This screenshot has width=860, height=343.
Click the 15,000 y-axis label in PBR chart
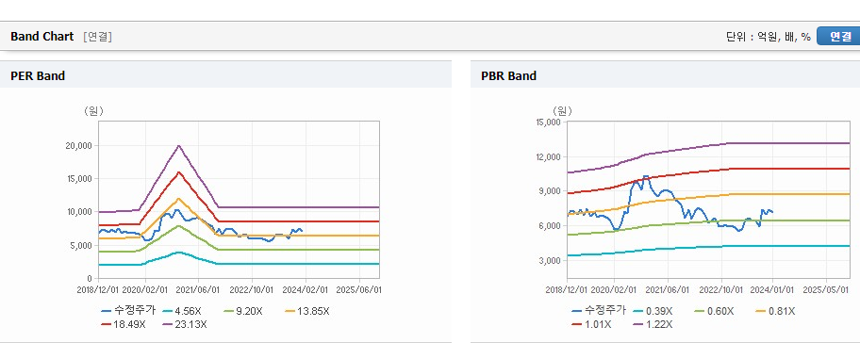tap(549, 122)
